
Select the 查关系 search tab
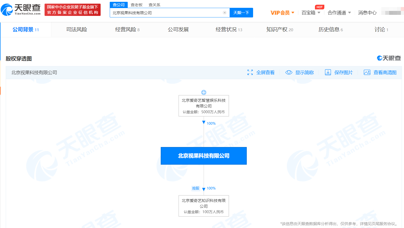155,5
